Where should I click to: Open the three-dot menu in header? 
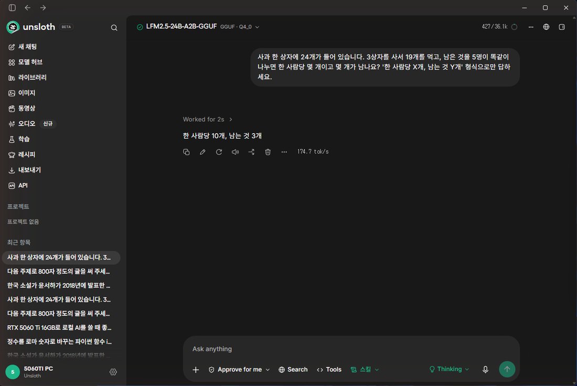[x=531, y=27]
